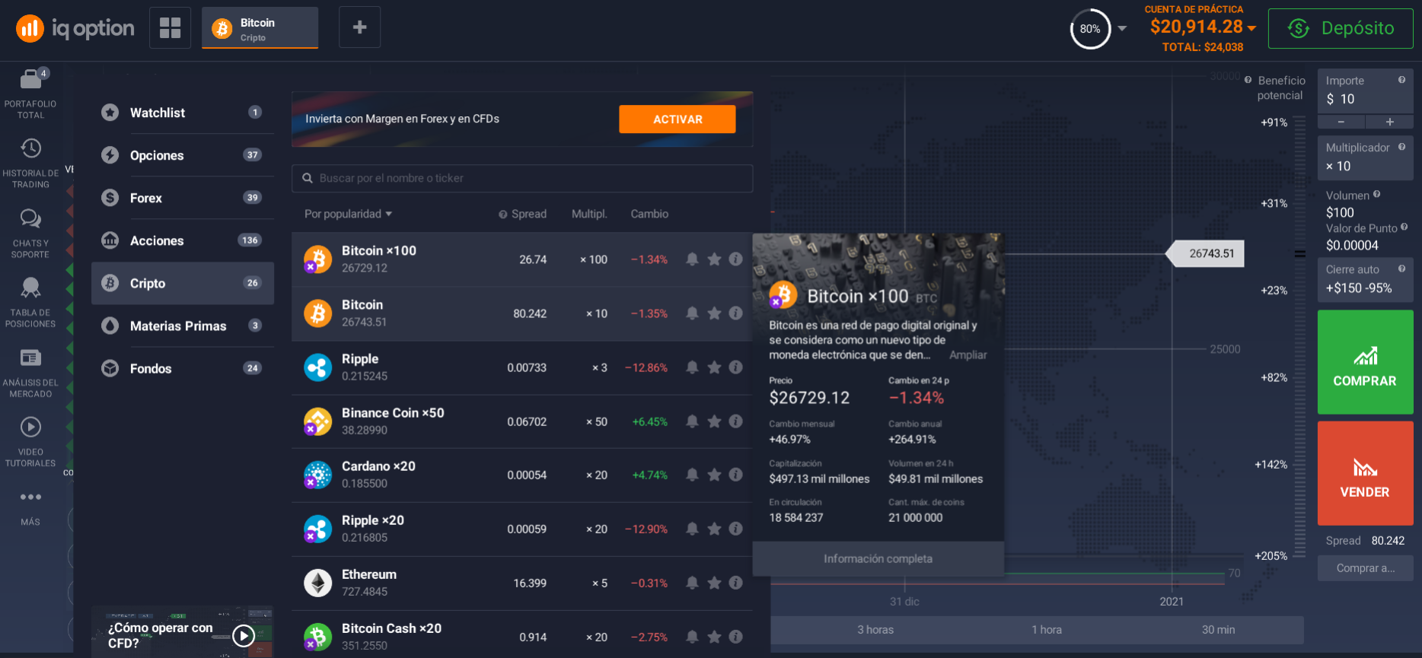Select Cripto category
The height and width of the screenshot is (658, 1422).
(x=183, y=283)
